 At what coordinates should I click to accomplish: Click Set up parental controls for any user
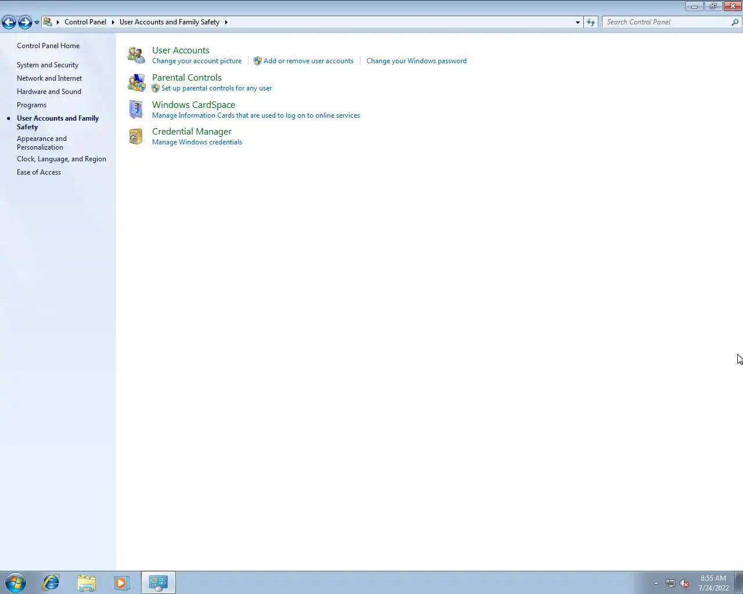(217, 88)
